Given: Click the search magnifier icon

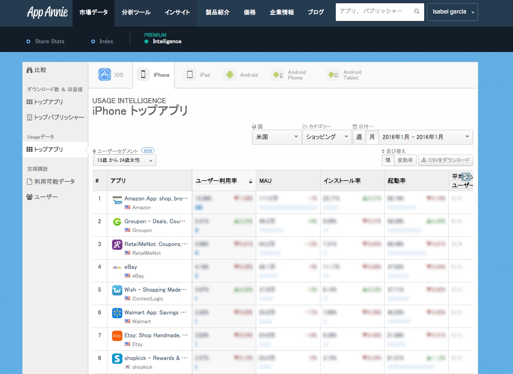Looking at the screenshot, I should tap(417, 12).
